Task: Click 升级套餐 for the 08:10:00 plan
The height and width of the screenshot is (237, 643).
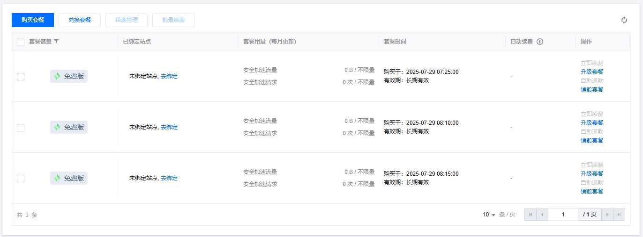Action: tap(591, 122)
